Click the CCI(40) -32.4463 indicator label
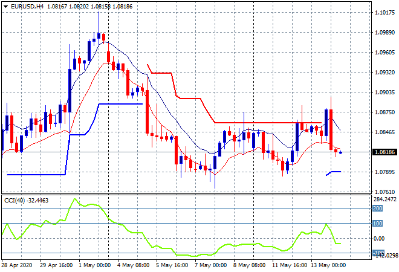Viewport: 399px width, 272px height. click(27, 201)
